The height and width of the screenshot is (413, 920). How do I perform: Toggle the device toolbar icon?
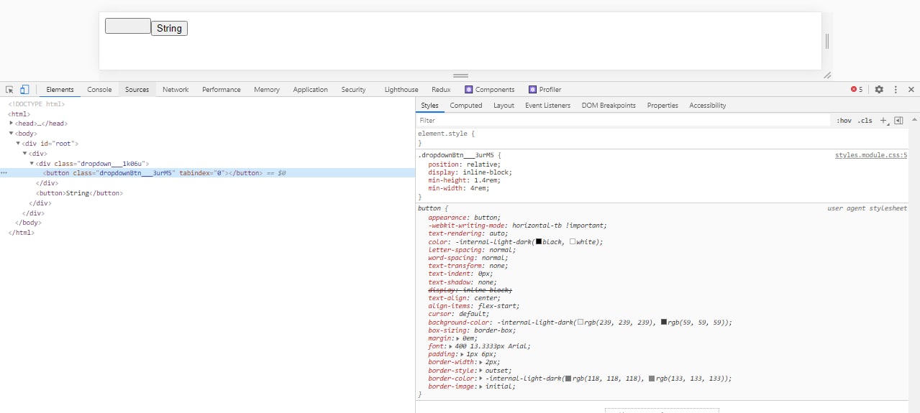(24, 90)
